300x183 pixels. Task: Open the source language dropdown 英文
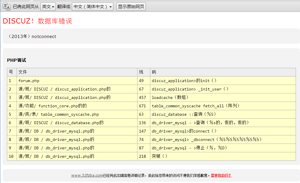tap(48, 6)
